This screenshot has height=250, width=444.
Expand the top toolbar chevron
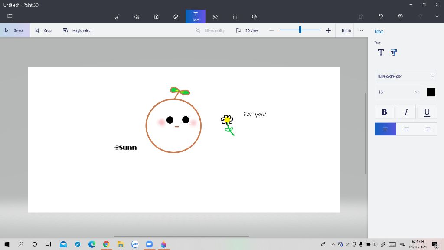tap(437, 16)
